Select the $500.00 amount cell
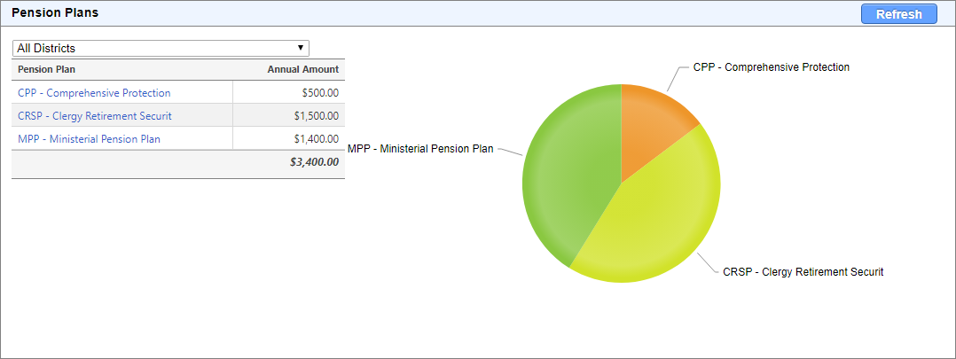This screenshot has width=956, height=359. (320, 92)
